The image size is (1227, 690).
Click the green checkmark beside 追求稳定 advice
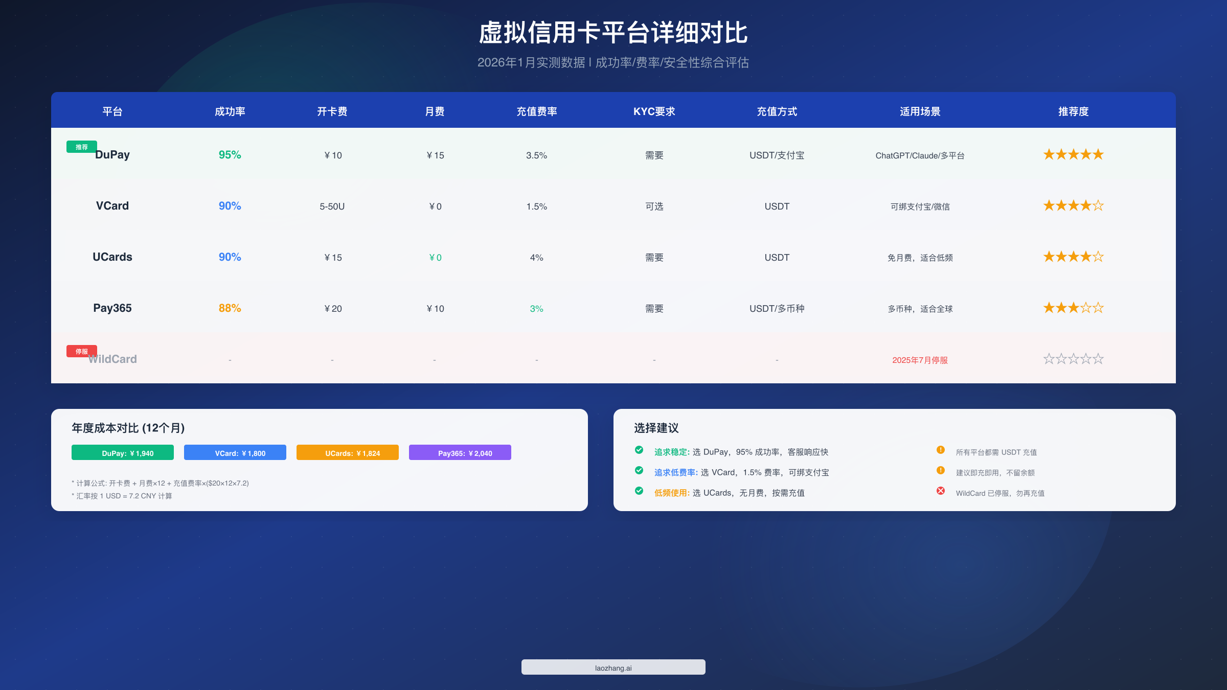(x=639, y=450)
